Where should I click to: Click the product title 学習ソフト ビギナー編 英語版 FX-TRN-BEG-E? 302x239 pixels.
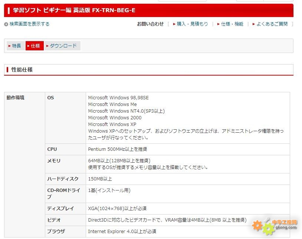pyautogui.click(x=74, y=10)
